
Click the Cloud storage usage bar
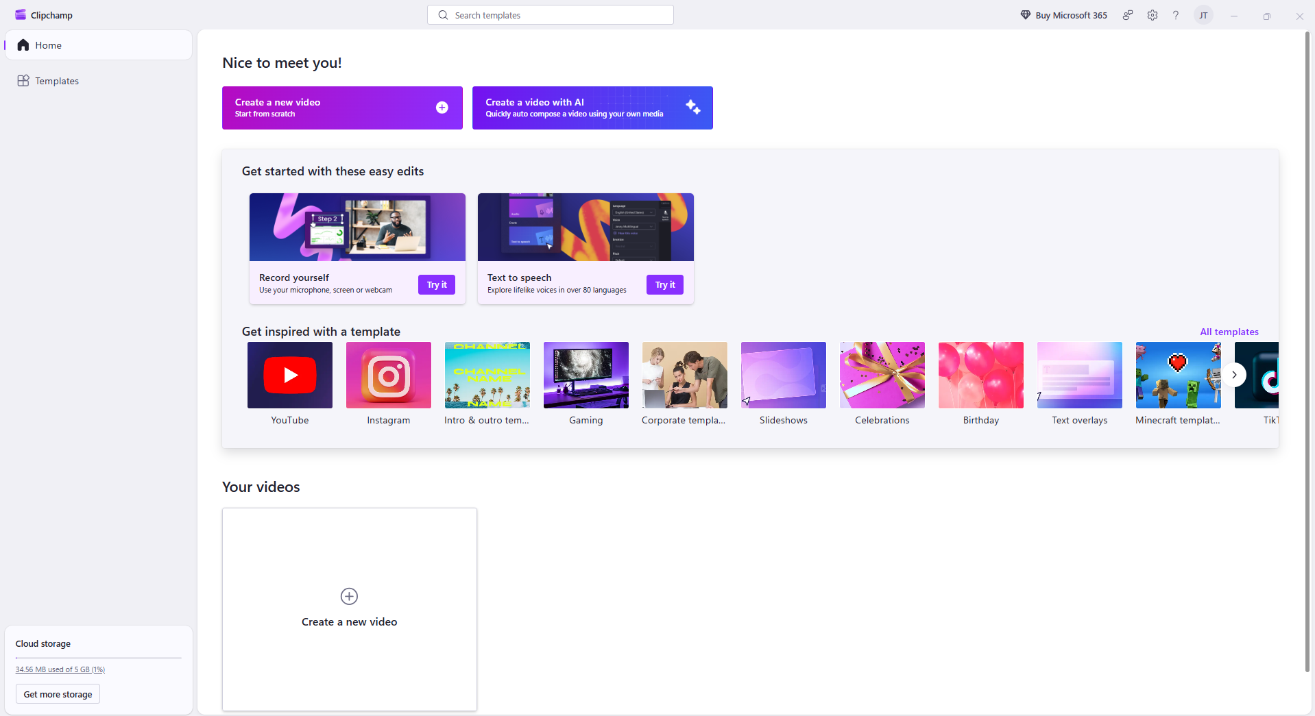[x=99, y=658]
